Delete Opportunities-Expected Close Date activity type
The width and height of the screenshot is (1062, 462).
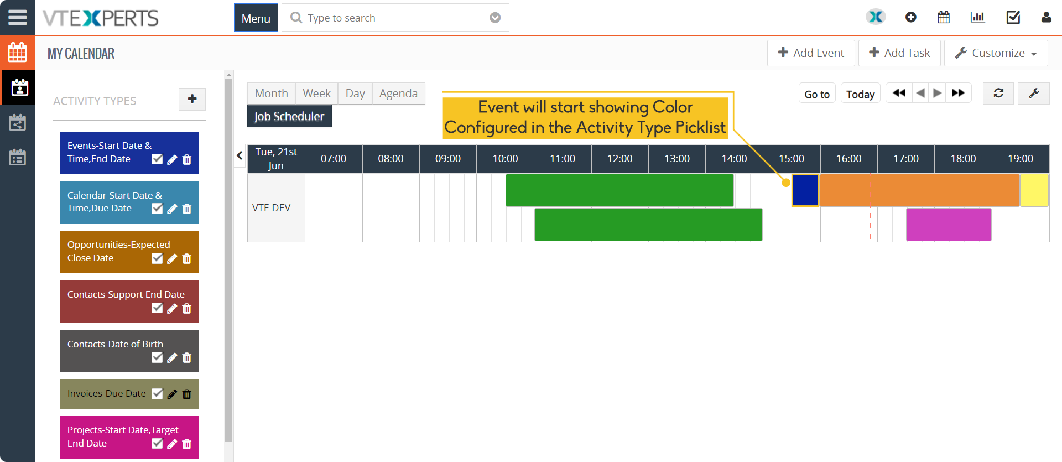click(187, 258)
